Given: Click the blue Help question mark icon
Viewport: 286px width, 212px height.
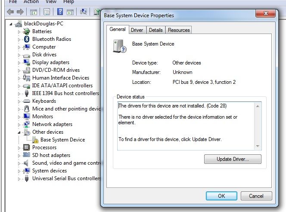Looking at the screenshot, I should click(60, 12).
